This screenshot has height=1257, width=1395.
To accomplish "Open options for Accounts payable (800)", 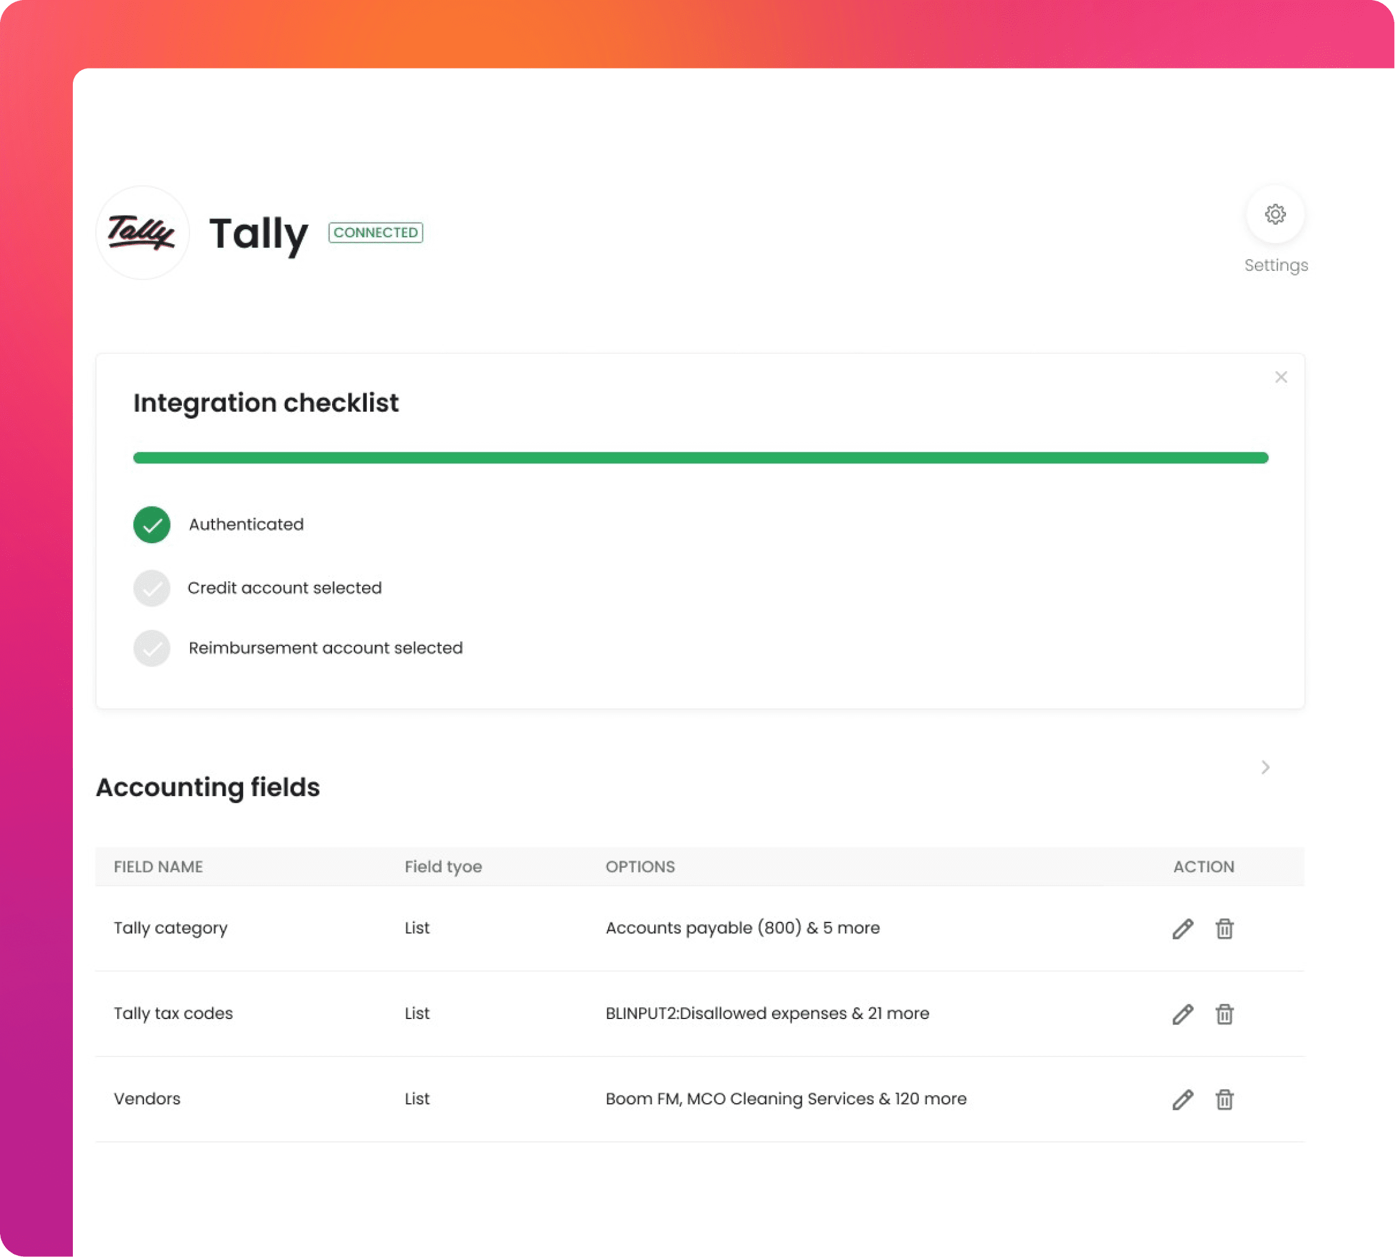I will (x=743, y=928).
